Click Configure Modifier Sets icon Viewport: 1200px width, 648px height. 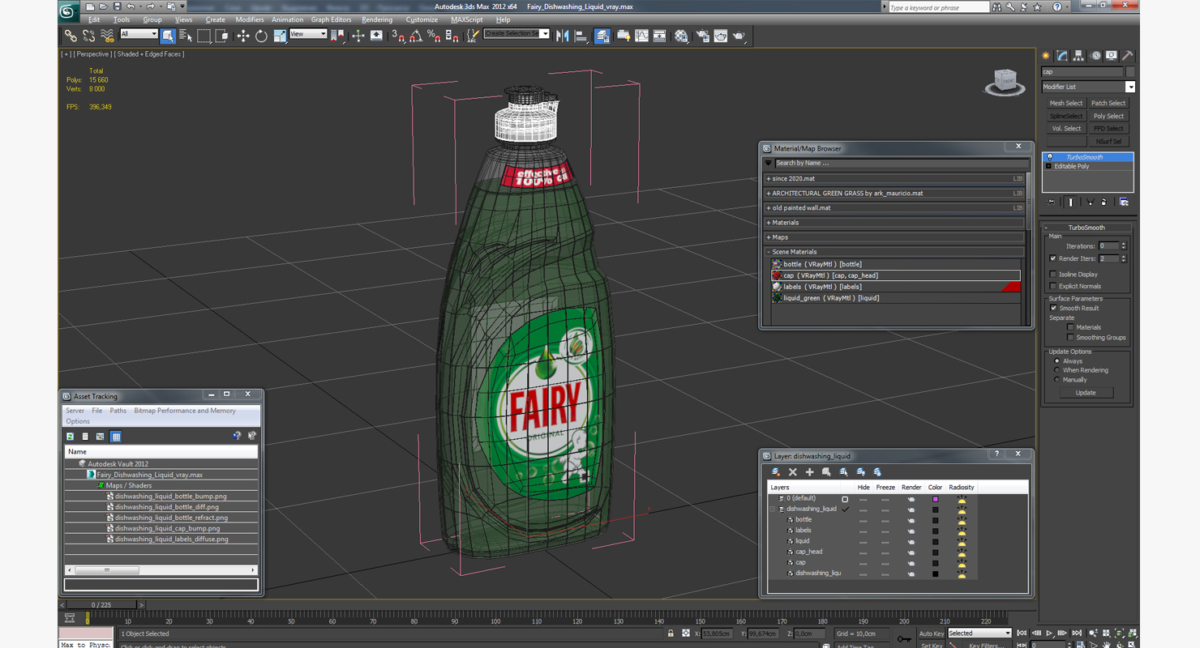tap(1124, 202)
